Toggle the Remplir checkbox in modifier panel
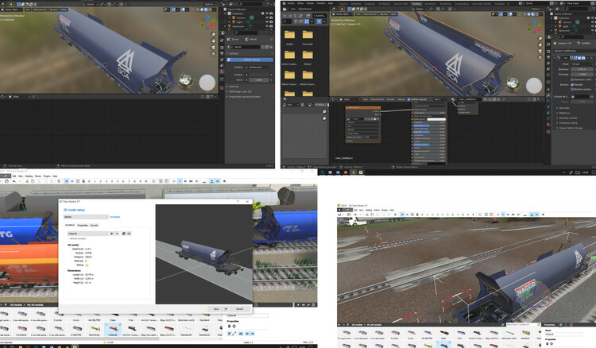Image resolution: width=596 pixels, height=348 pixels. coord(572,84)
